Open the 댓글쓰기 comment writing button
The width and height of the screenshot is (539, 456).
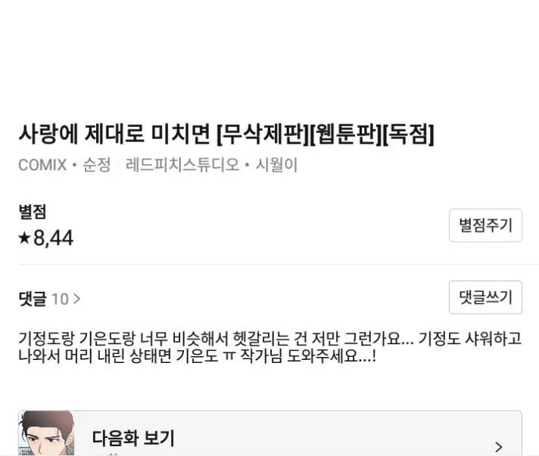[x=485, y=297]
